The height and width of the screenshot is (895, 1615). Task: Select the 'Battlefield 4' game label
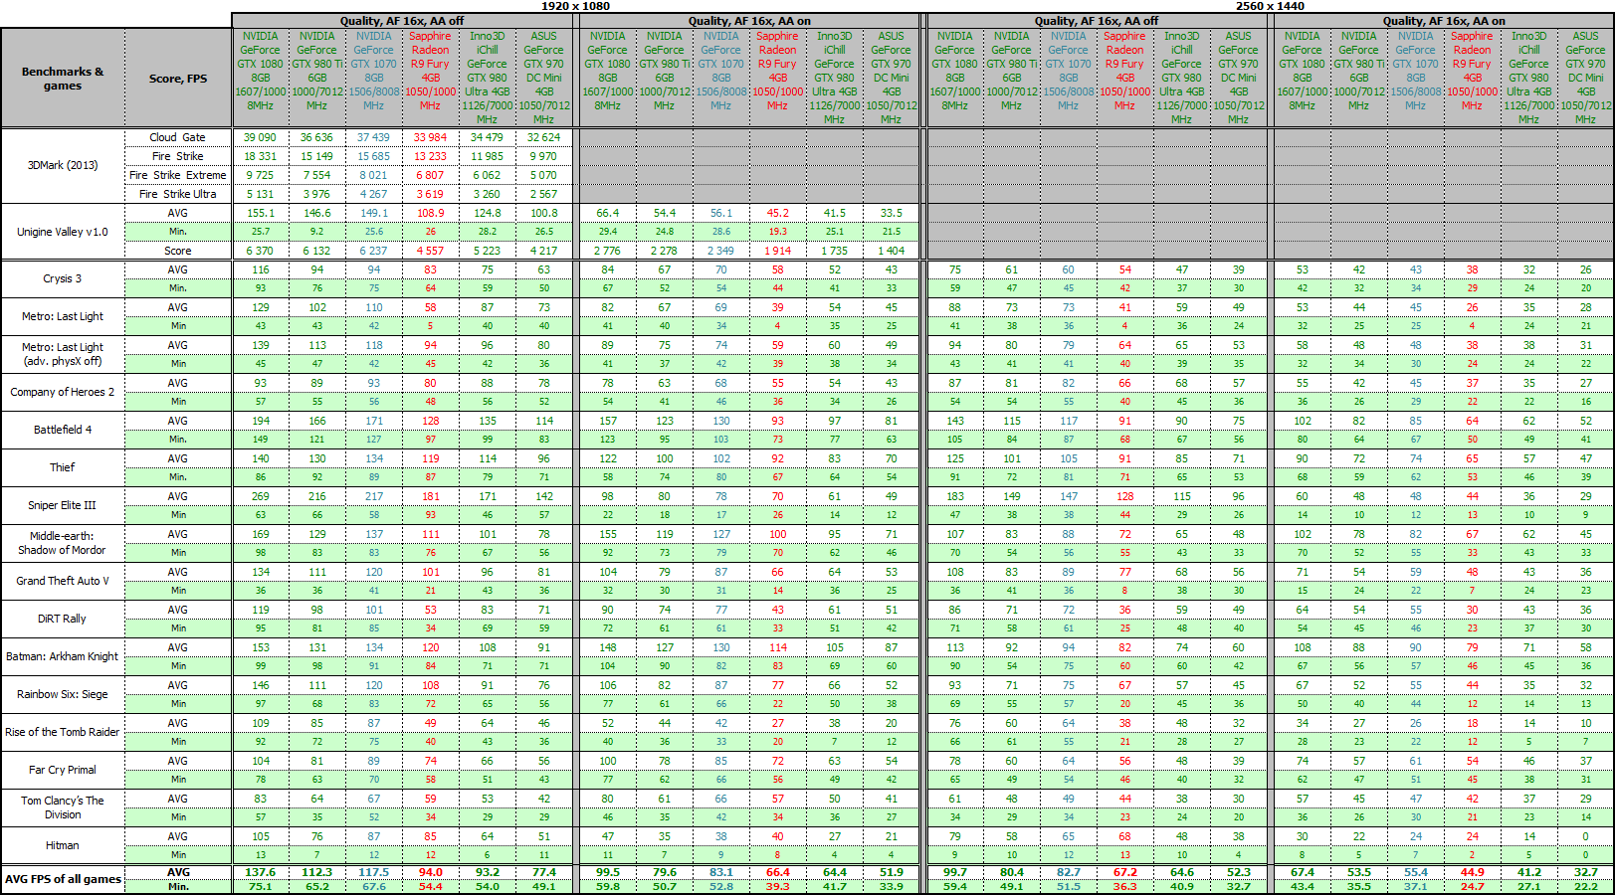pos(63,430)
